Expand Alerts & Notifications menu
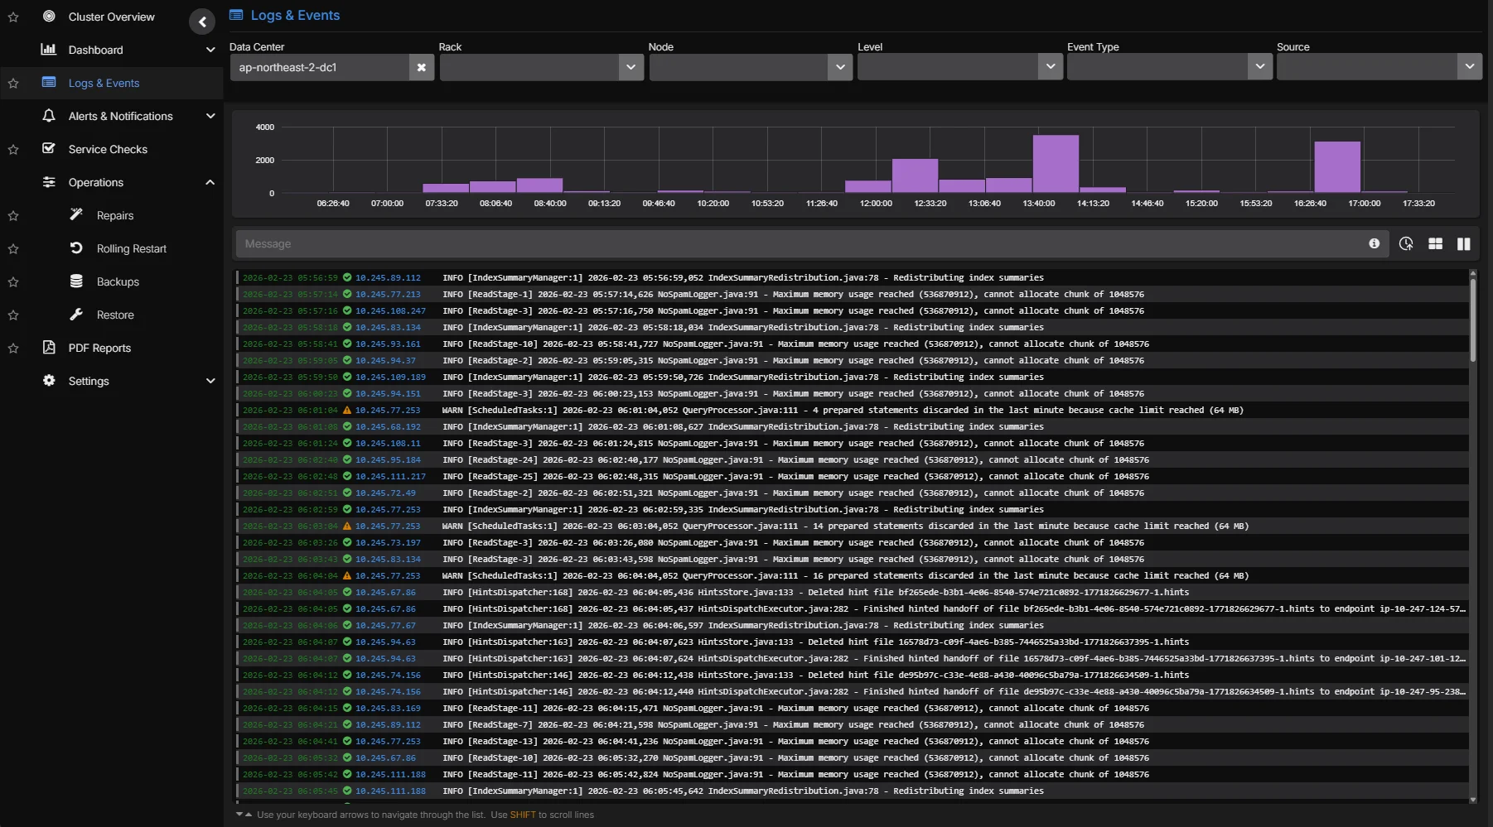Viewport: 1493px width, 827px height. [120, 116]
